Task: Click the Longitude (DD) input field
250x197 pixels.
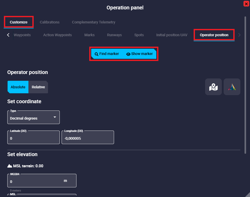Action: [88, 138]
